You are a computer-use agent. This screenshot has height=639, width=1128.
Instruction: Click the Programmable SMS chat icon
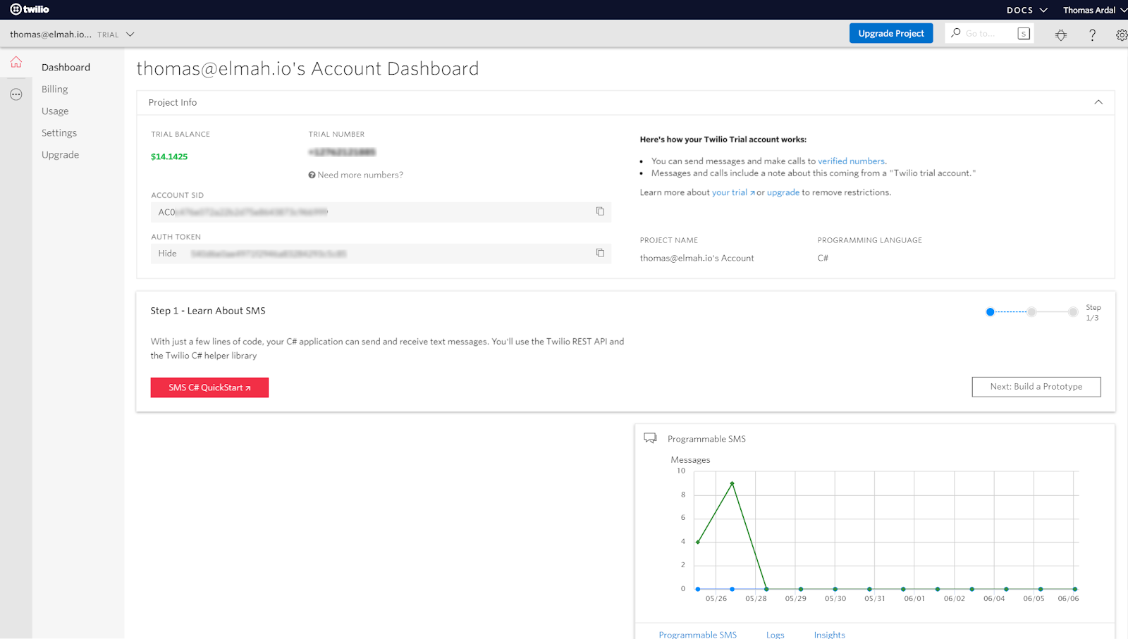coord(650,438)
